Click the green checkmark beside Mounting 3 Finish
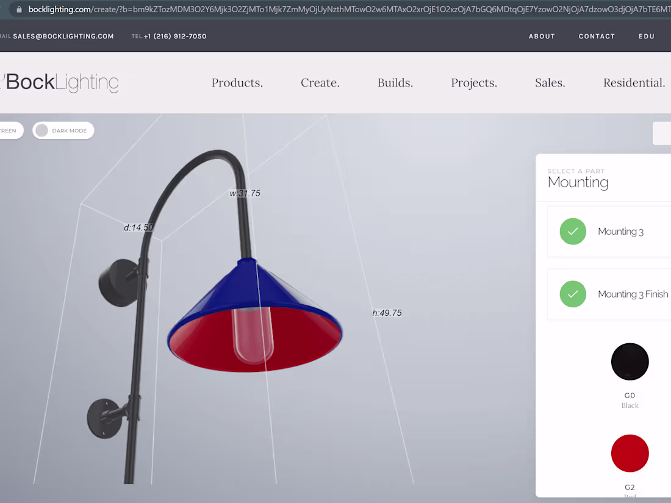The width and height of the screenshot is (671, 503). coord(573,294)
